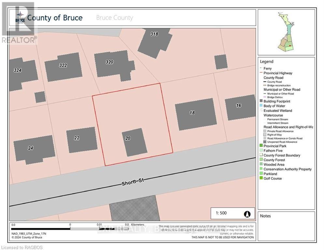Viewport: 324px width, 250px height.
Task: Open the Bruce County overview inset map
Action: [x=286, y=32]
